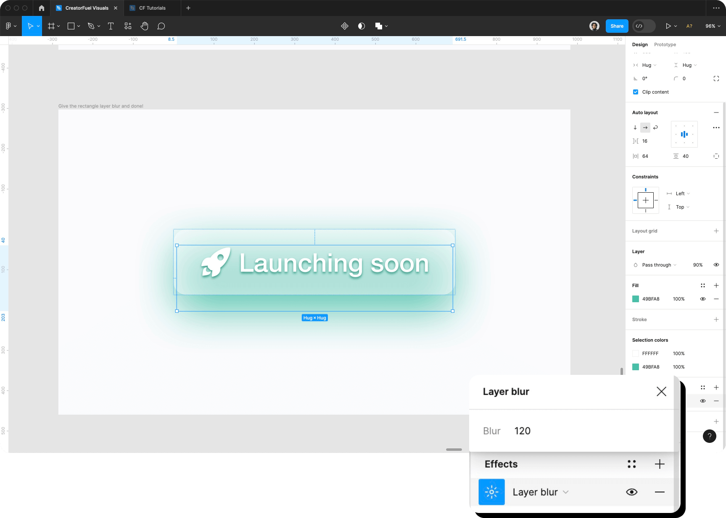Disable the Clip content checkbox
726x518 pixels.
click(x=636, y=92)
